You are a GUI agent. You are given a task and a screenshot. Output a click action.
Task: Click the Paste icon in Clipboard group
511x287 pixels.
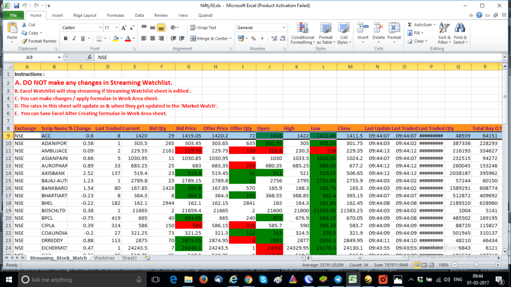(x=12, y=28)
